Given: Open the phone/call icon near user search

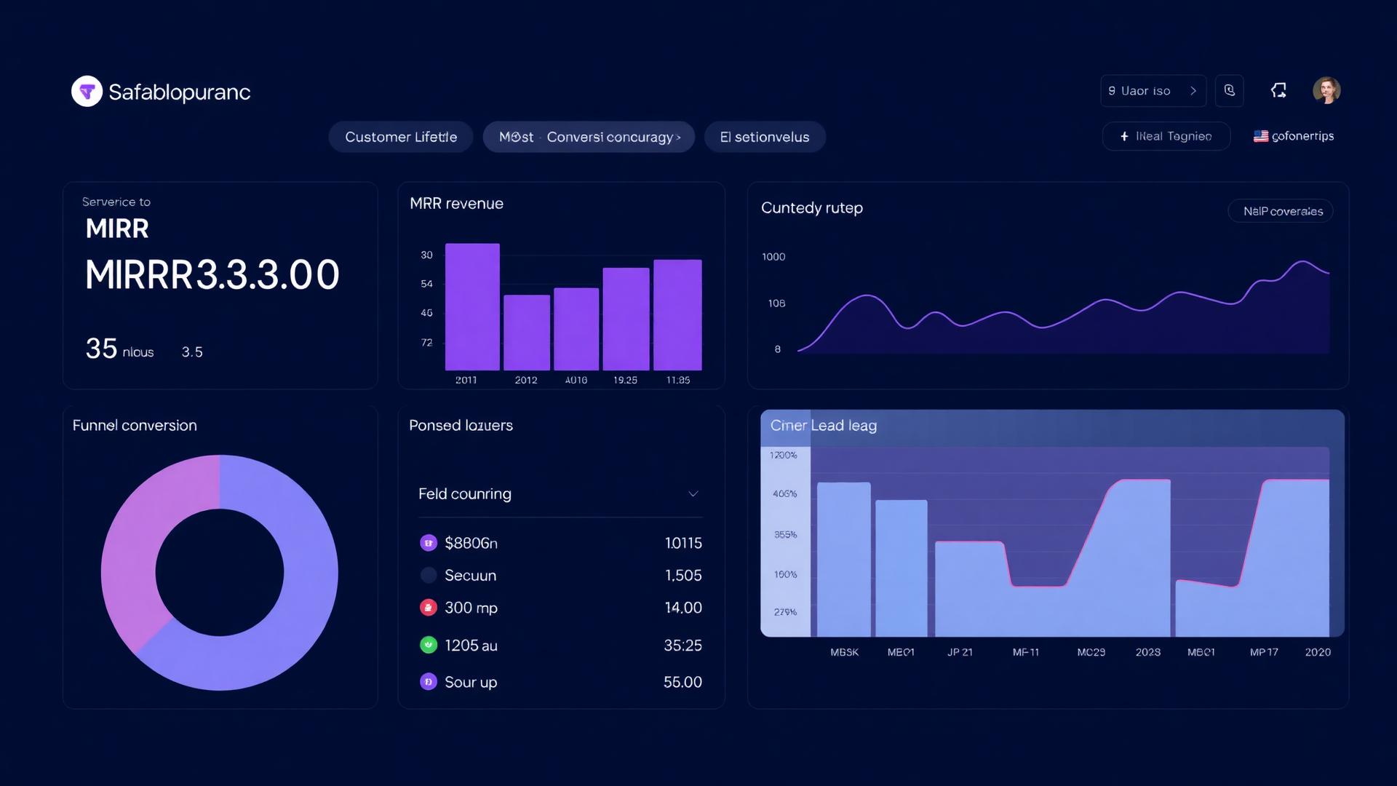Looking at the screenshot, I should click(1230, 90).
